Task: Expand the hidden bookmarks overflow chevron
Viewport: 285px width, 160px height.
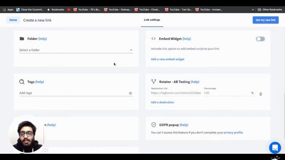Action: pos(253,10)
